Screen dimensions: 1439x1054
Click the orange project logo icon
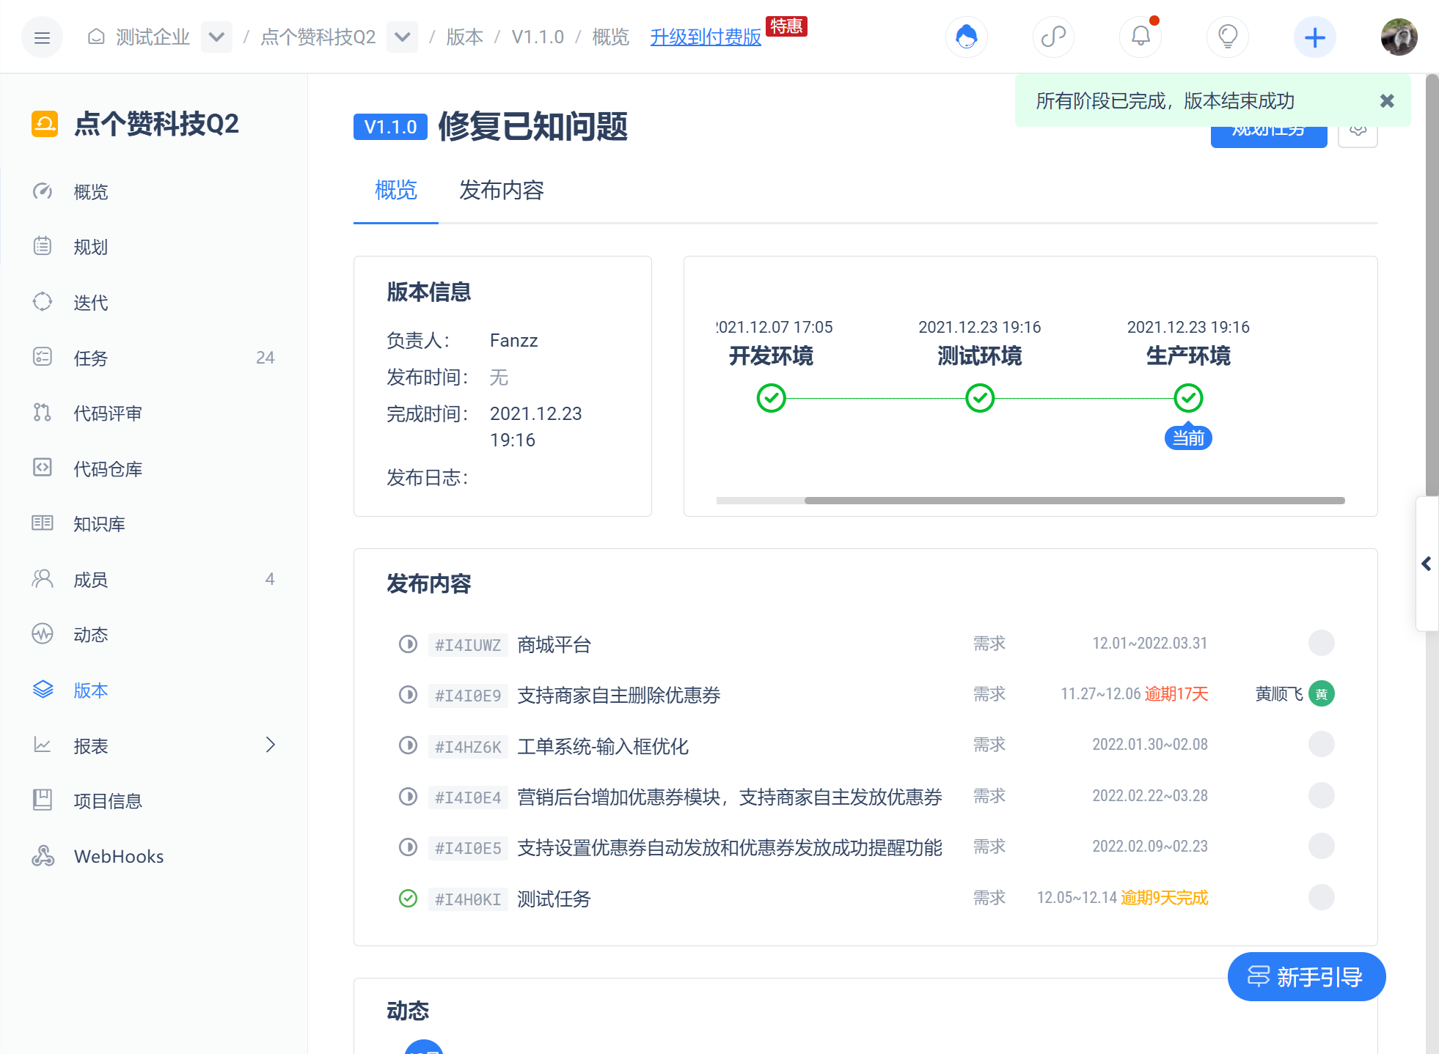tap(45, 124)
